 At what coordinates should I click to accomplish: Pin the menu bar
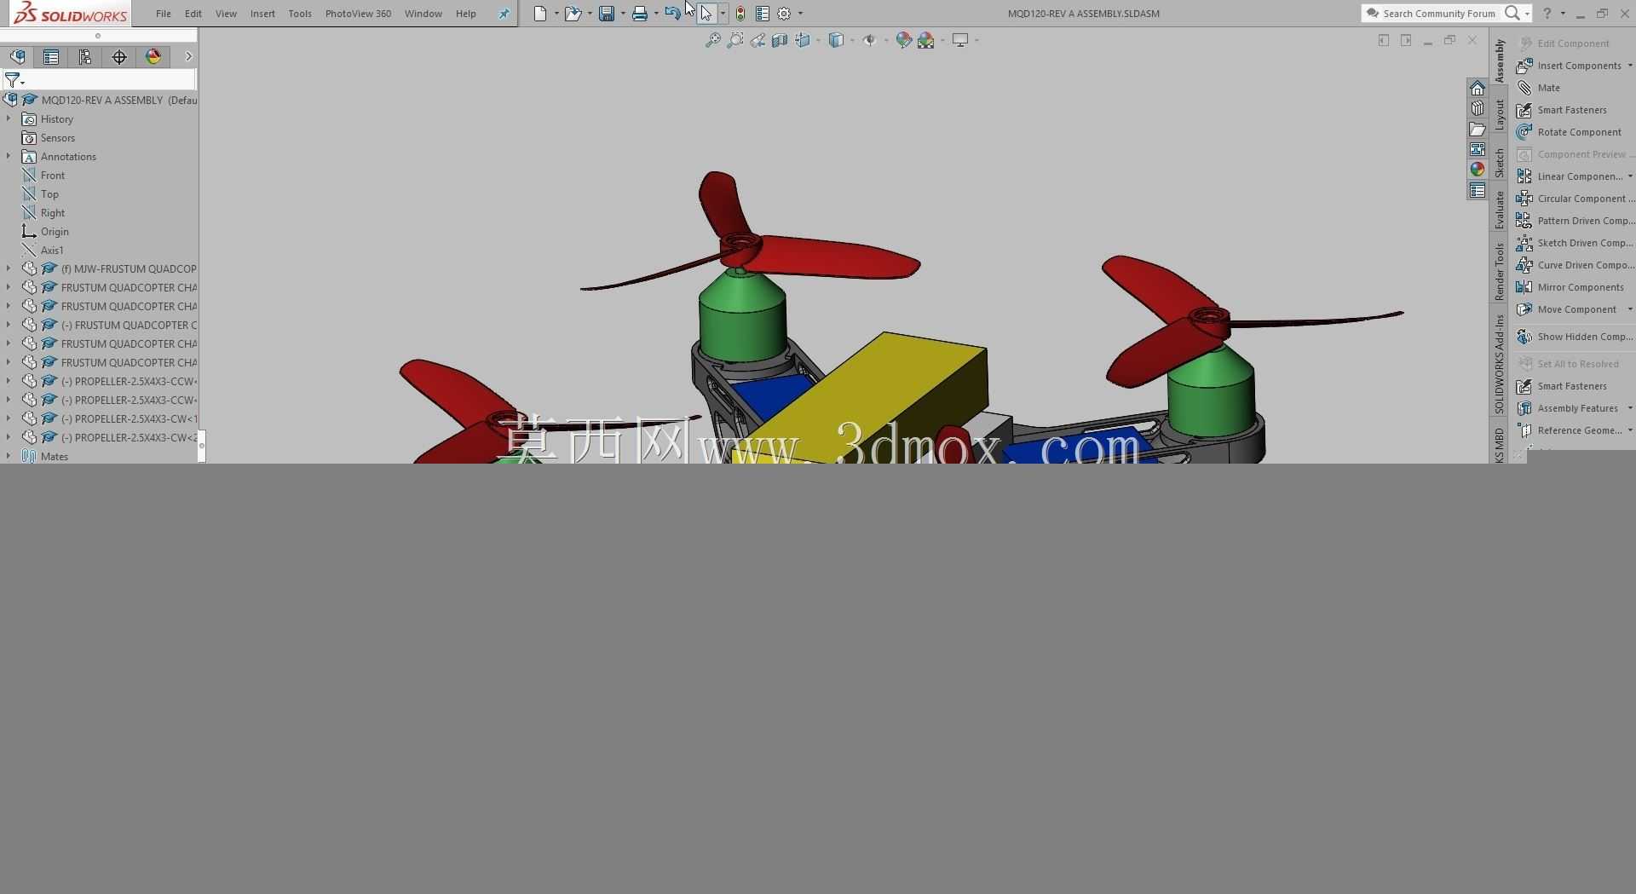point(504,14)
